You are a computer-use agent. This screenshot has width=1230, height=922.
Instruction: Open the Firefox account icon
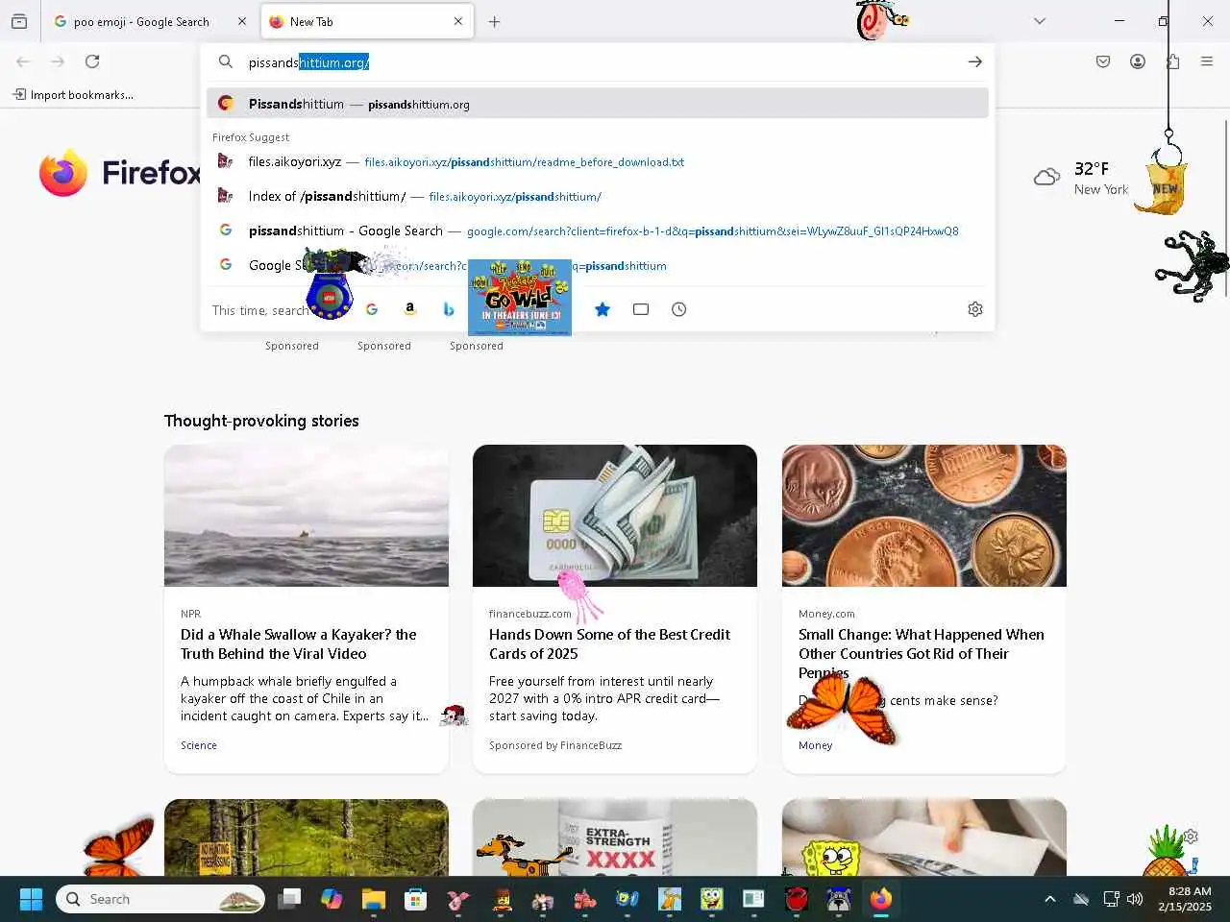tap(1138, 61)
